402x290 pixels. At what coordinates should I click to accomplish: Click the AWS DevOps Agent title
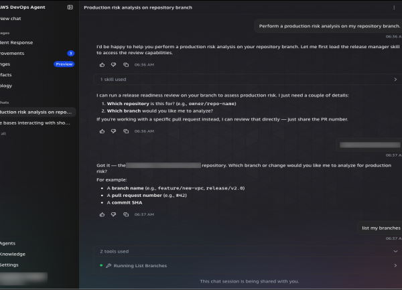[23, 7]
